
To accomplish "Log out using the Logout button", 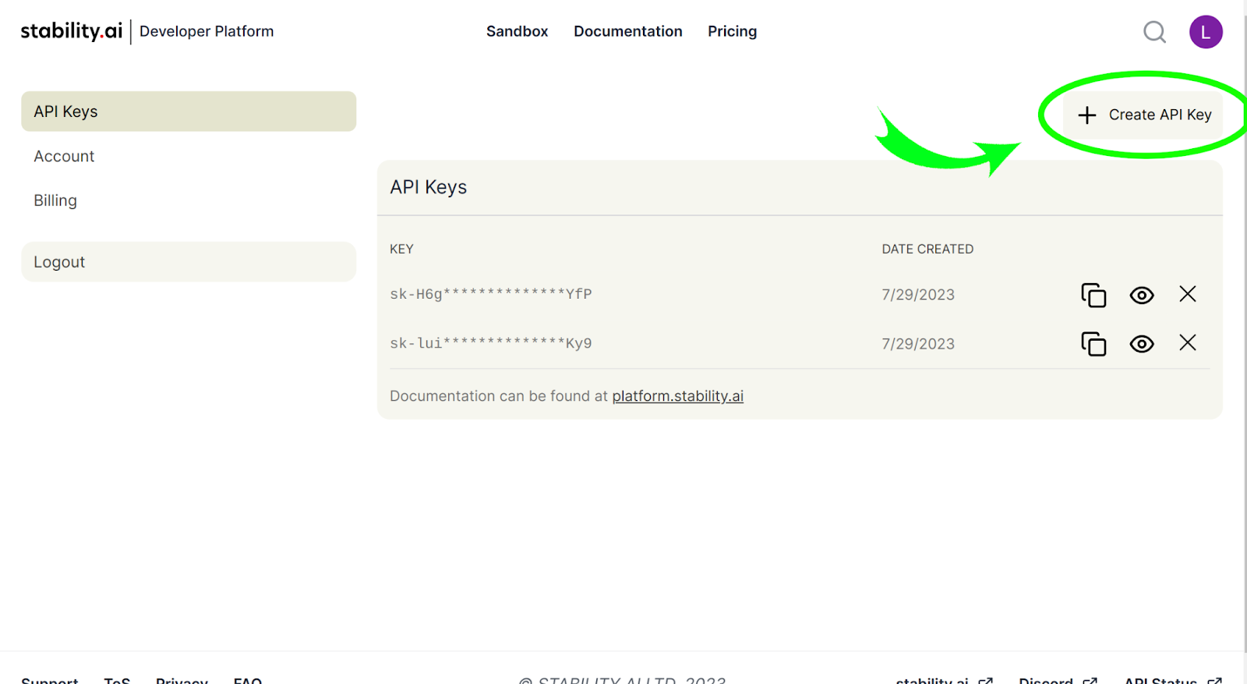I will (189, 262).
